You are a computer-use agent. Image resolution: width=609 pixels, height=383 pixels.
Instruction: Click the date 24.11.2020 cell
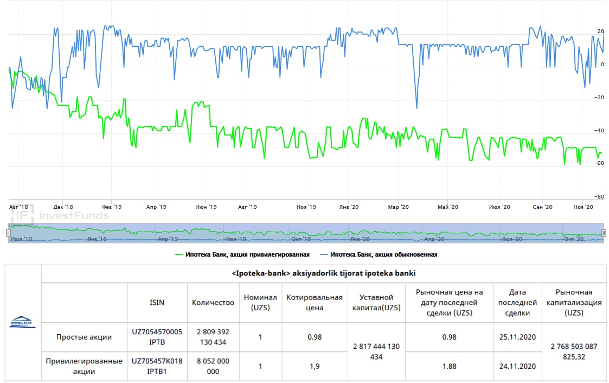pyautogui.click(x=517, y=366)
